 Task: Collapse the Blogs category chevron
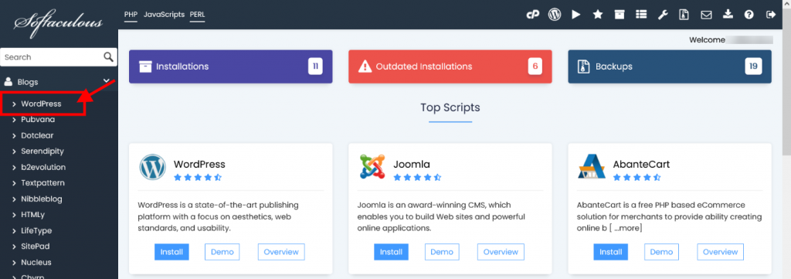(x=107, y=81)
